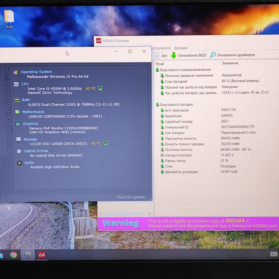Click the CPU chip icon in Speccy
Image resolution: width=279 pixels, height=279 pixels.
pyautogui.click(x=16, y=84)
